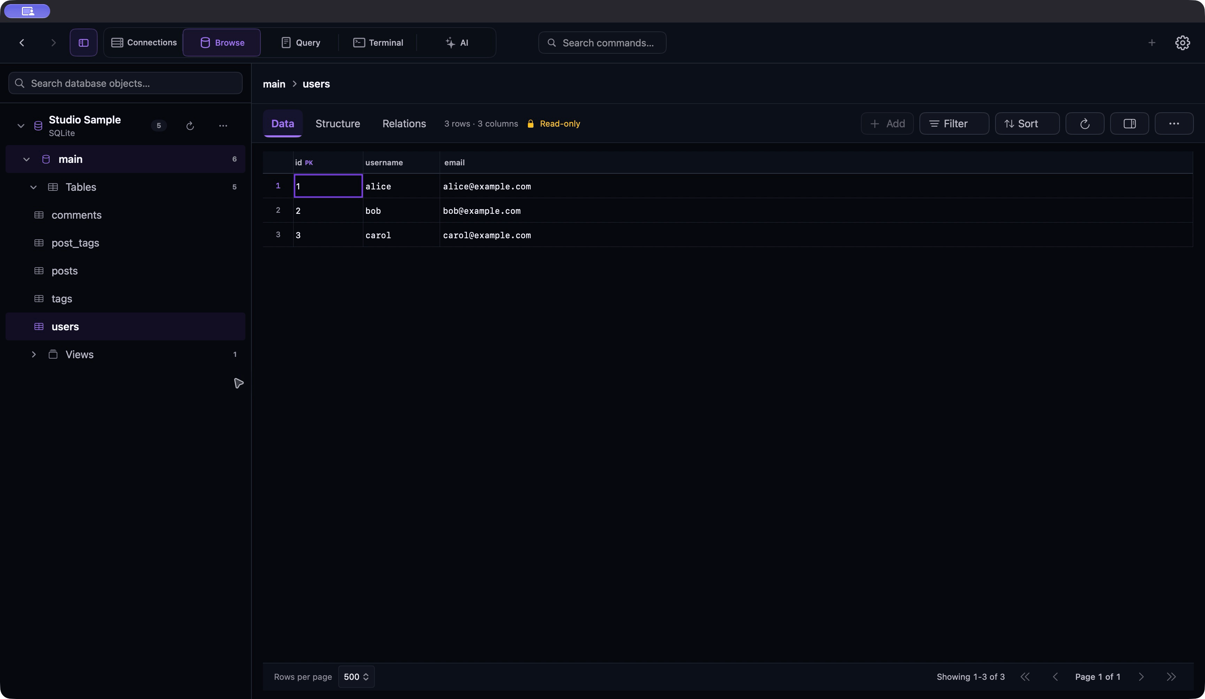Open the Filter button

pyautogui.click(x=954, y=123)
